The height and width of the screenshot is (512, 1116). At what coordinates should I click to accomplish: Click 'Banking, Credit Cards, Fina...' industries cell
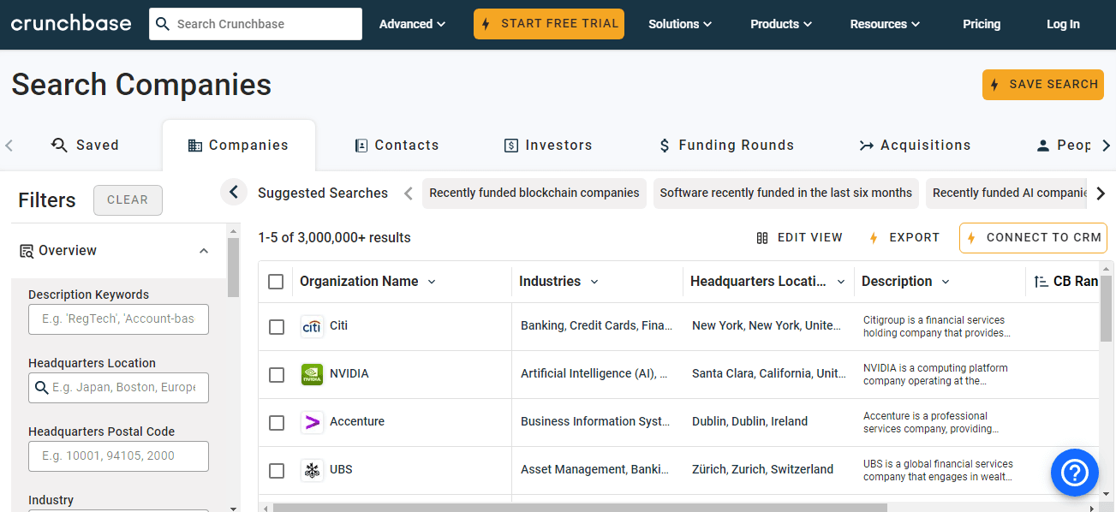pyautogui.click(x=596, y=326)
